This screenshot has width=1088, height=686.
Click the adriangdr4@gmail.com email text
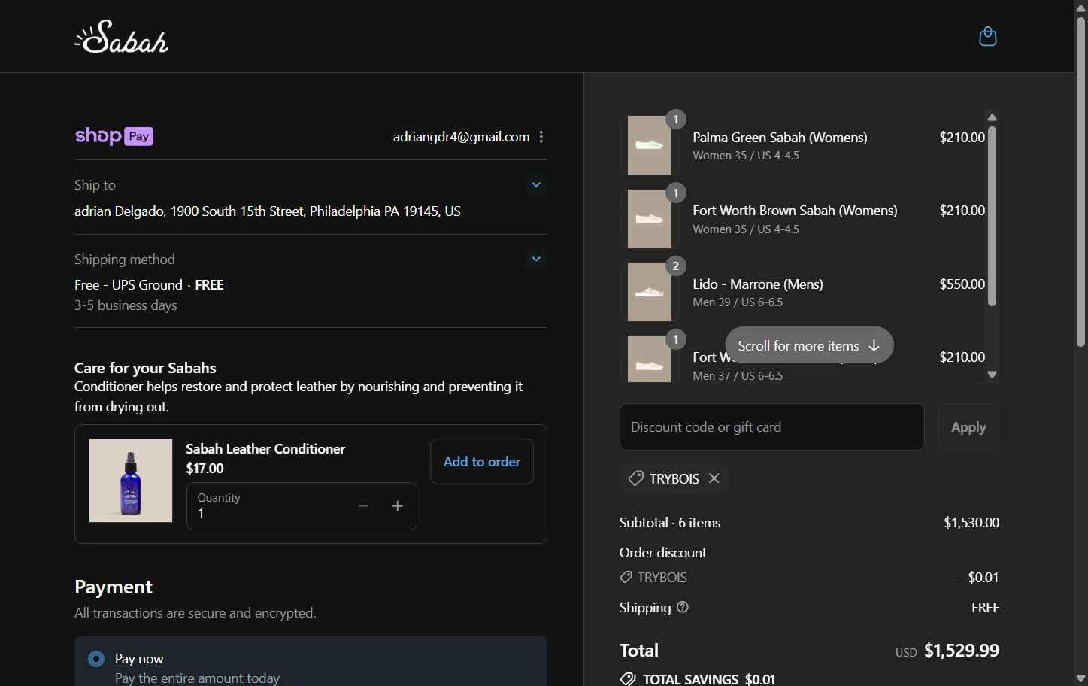point(461,137)
